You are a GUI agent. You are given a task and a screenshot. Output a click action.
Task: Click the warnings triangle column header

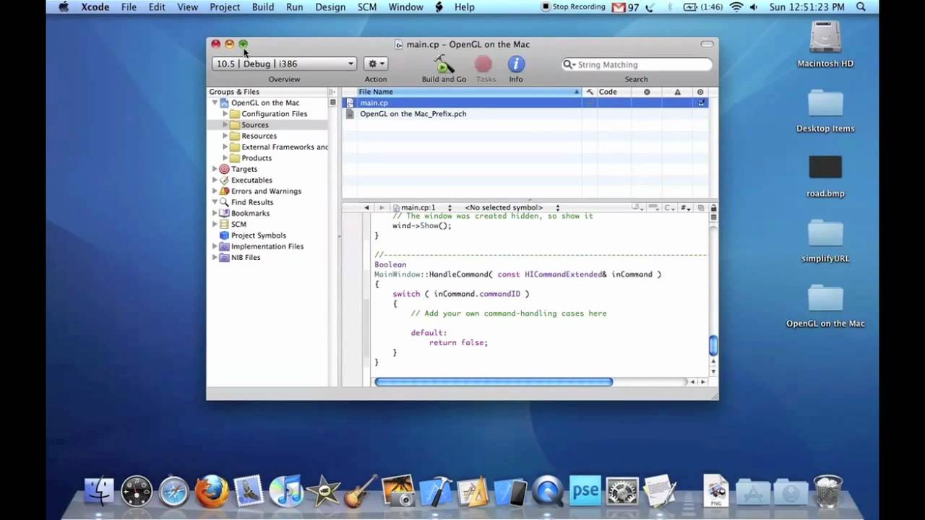tap(677, 92)
